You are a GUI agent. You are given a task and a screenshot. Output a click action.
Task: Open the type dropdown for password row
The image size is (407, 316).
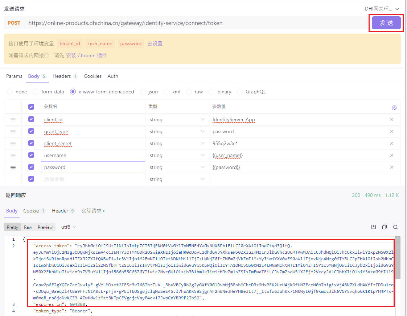pyautogui.click(x=177, y=167)
